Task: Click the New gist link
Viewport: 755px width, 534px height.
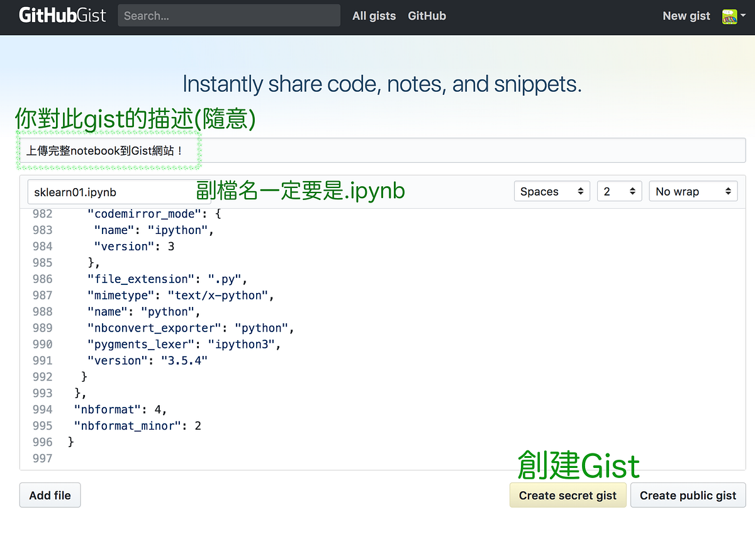Action: (x=686, y=16)
